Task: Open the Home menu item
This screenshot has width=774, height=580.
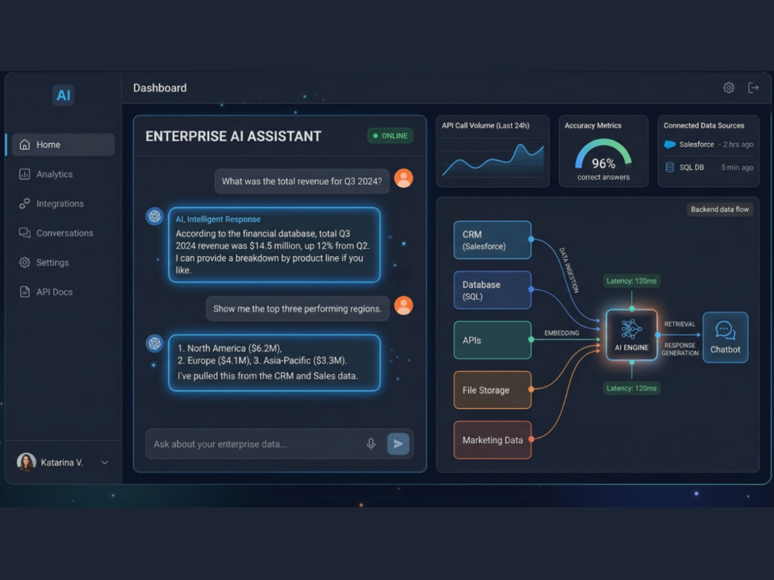Action: pos(63,145)
